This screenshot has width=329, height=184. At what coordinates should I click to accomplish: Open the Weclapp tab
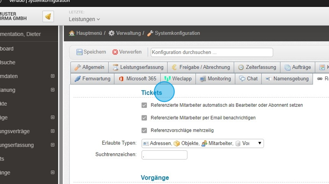(x=178, y=79)
